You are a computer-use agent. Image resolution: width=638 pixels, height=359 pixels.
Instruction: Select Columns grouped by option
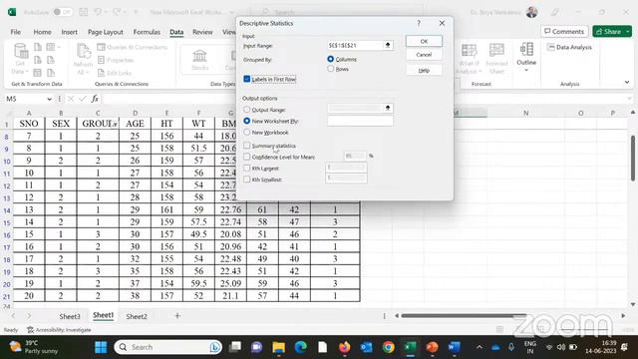[330, 59]
